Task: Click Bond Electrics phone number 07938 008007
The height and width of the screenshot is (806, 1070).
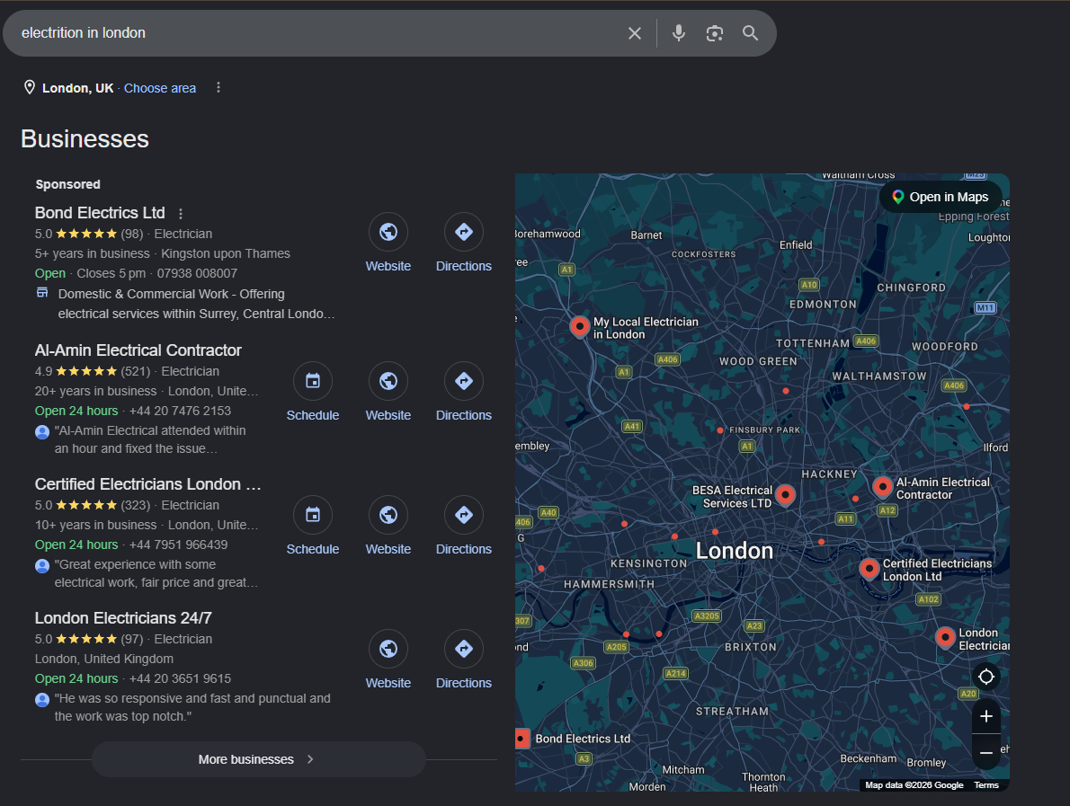Action: (x=197, y=273)
